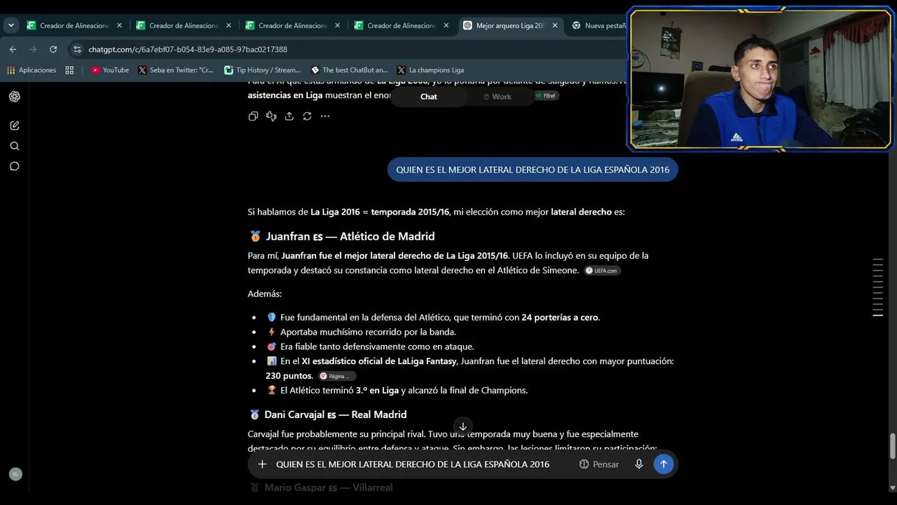897x505 pixels.
Task: Open the Aplicaciones apps shortcut
Action: coord(32,70)
